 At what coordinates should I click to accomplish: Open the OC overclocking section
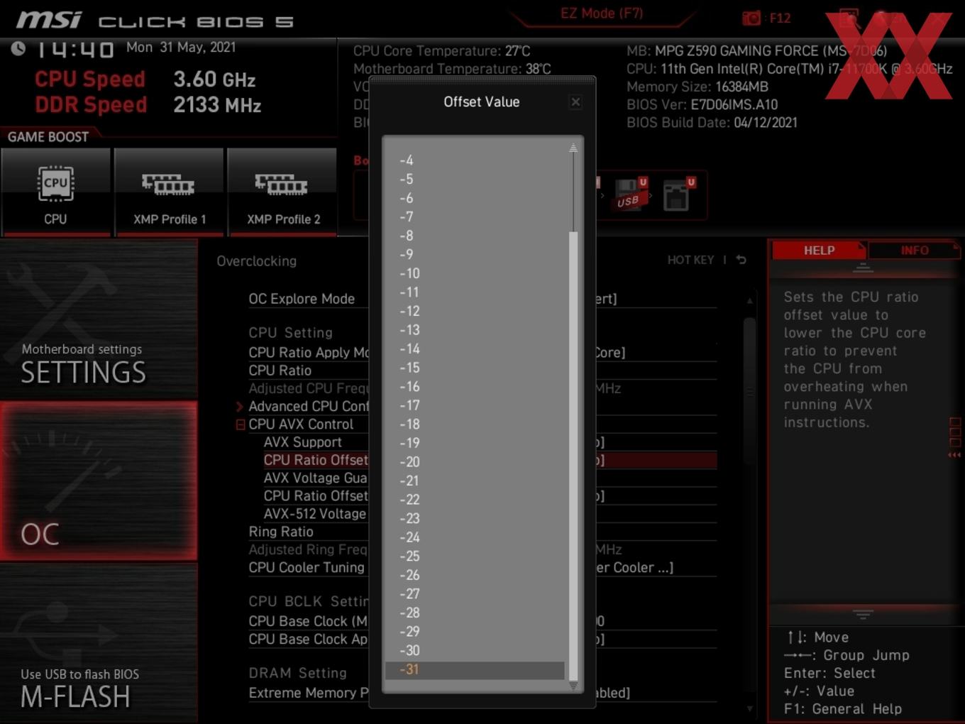coord(99,481)
